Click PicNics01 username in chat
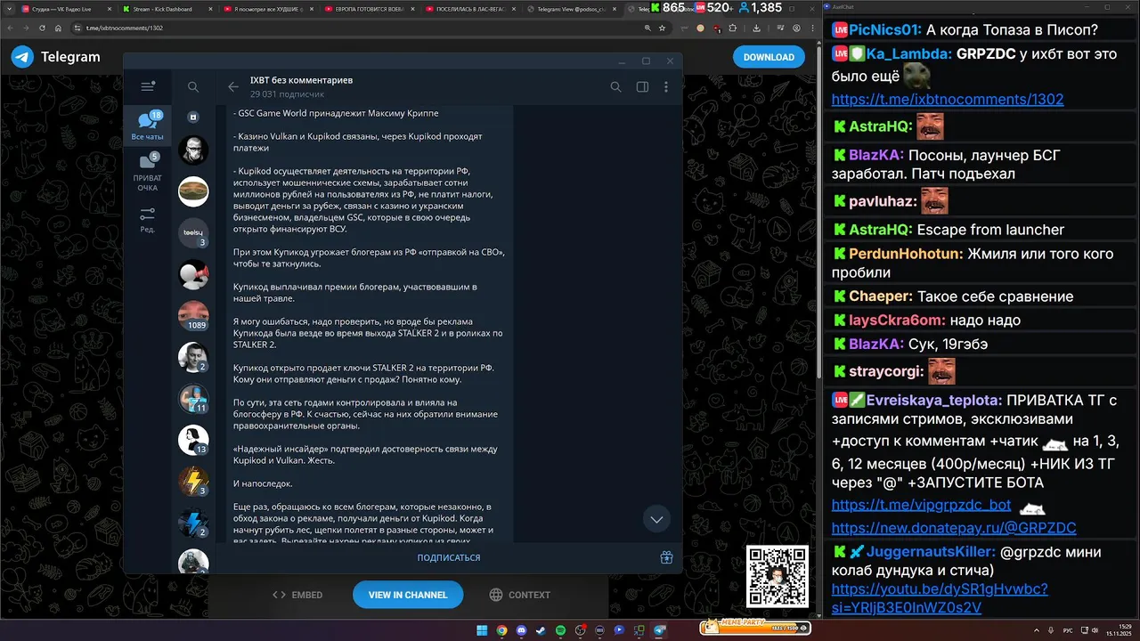This screenshot has height=641, width=1140. tap(883, 30)
